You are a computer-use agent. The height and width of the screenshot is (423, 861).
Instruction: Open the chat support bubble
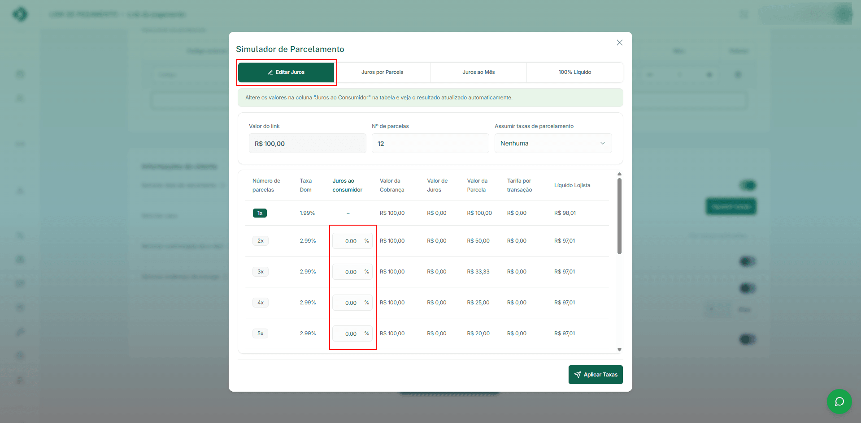(x=839, y=402)
